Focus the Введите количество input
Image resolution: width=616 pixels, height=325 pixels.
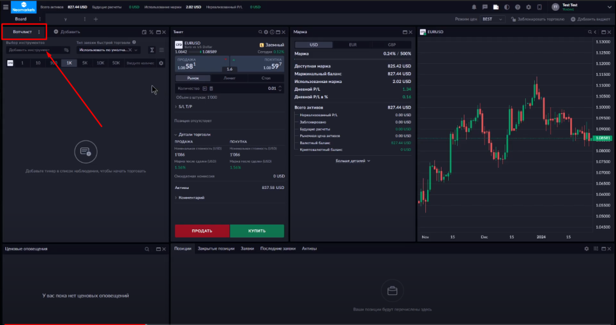[140, 63]
